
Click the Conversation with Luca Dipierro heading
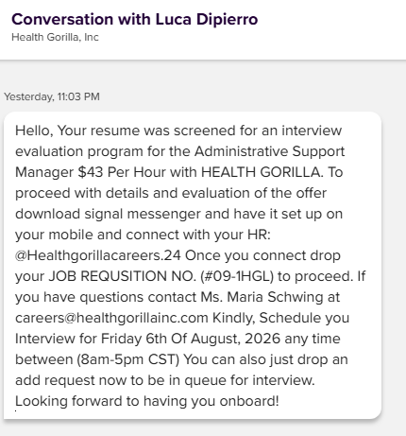tap(135, 19)
